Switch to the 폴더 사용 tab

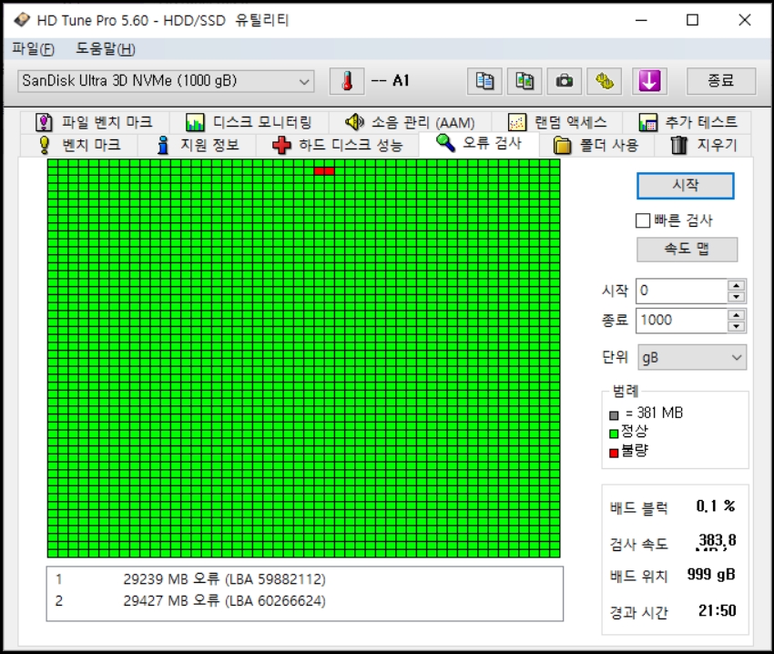click(x=596, y=145)
